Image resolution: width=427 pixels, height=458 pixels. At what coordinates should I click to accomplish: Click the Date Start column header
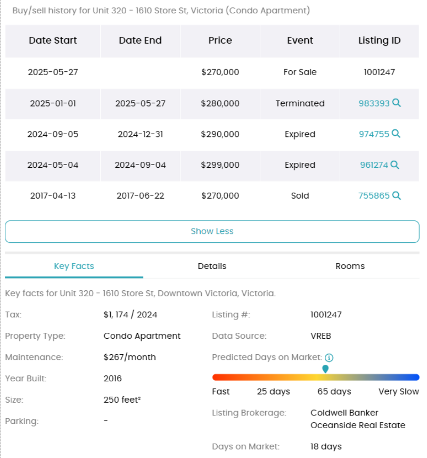53,41
